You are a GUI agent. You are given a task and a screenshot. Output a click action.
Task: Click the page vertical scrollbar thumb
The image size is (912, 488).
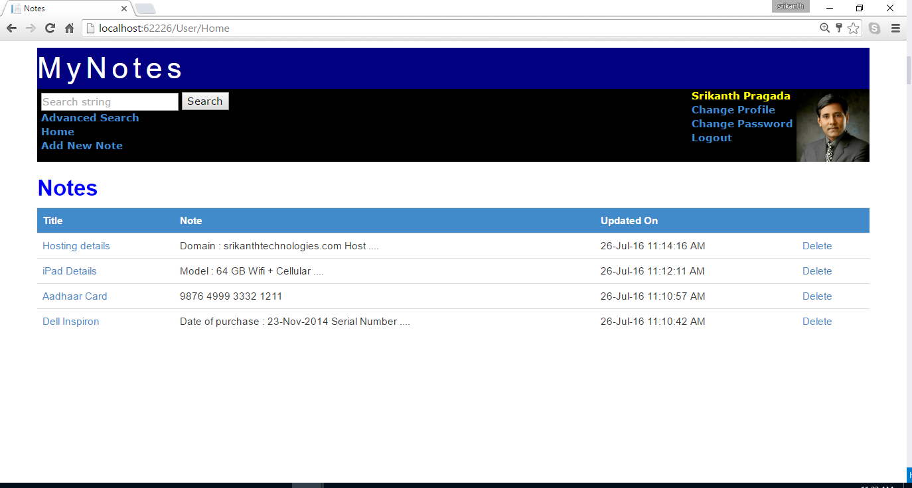tap(909, 70)
